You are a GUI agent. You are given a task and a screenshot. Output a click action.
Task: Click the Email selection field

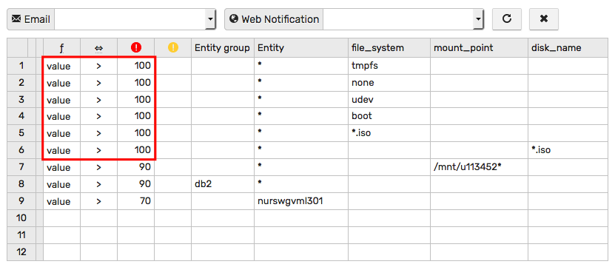(130, 18)
